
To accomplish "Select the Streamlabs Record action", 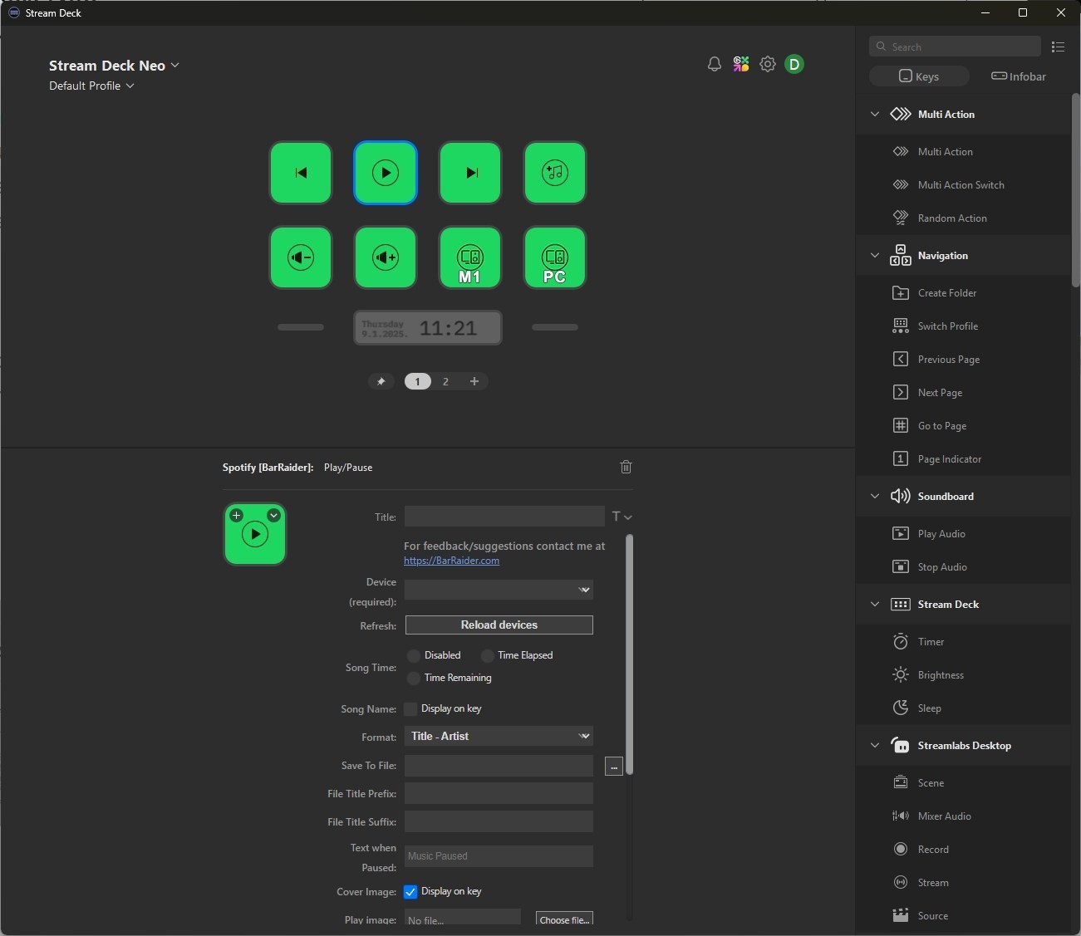I will [x=933, y=850].
